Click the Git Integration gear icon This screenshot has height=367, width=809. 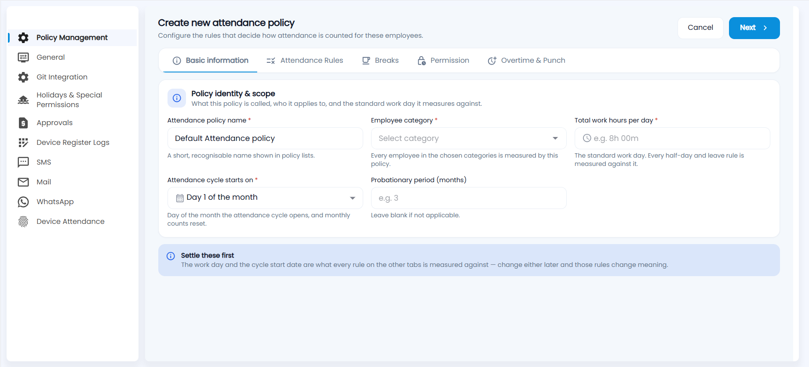[23, 77]
